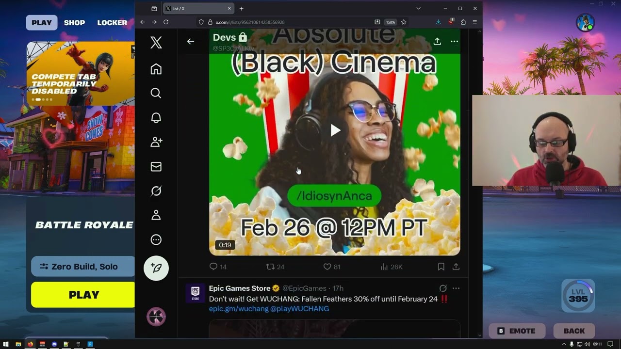
Task: Switch to the PLAY tab in Fortnite
Action: [x=42, y=23]
